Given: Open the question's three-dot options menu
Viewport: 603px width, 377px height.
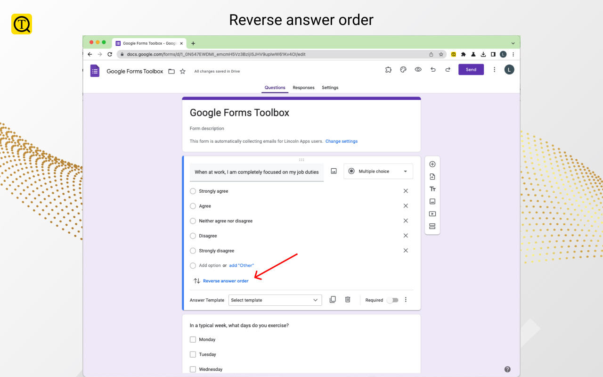Looking at the screenshot, I should pos(406,300).
